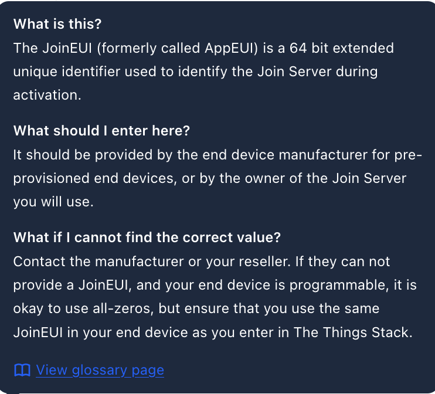
Task: Click the text "all-zeros"
Action: coord(121,308)
